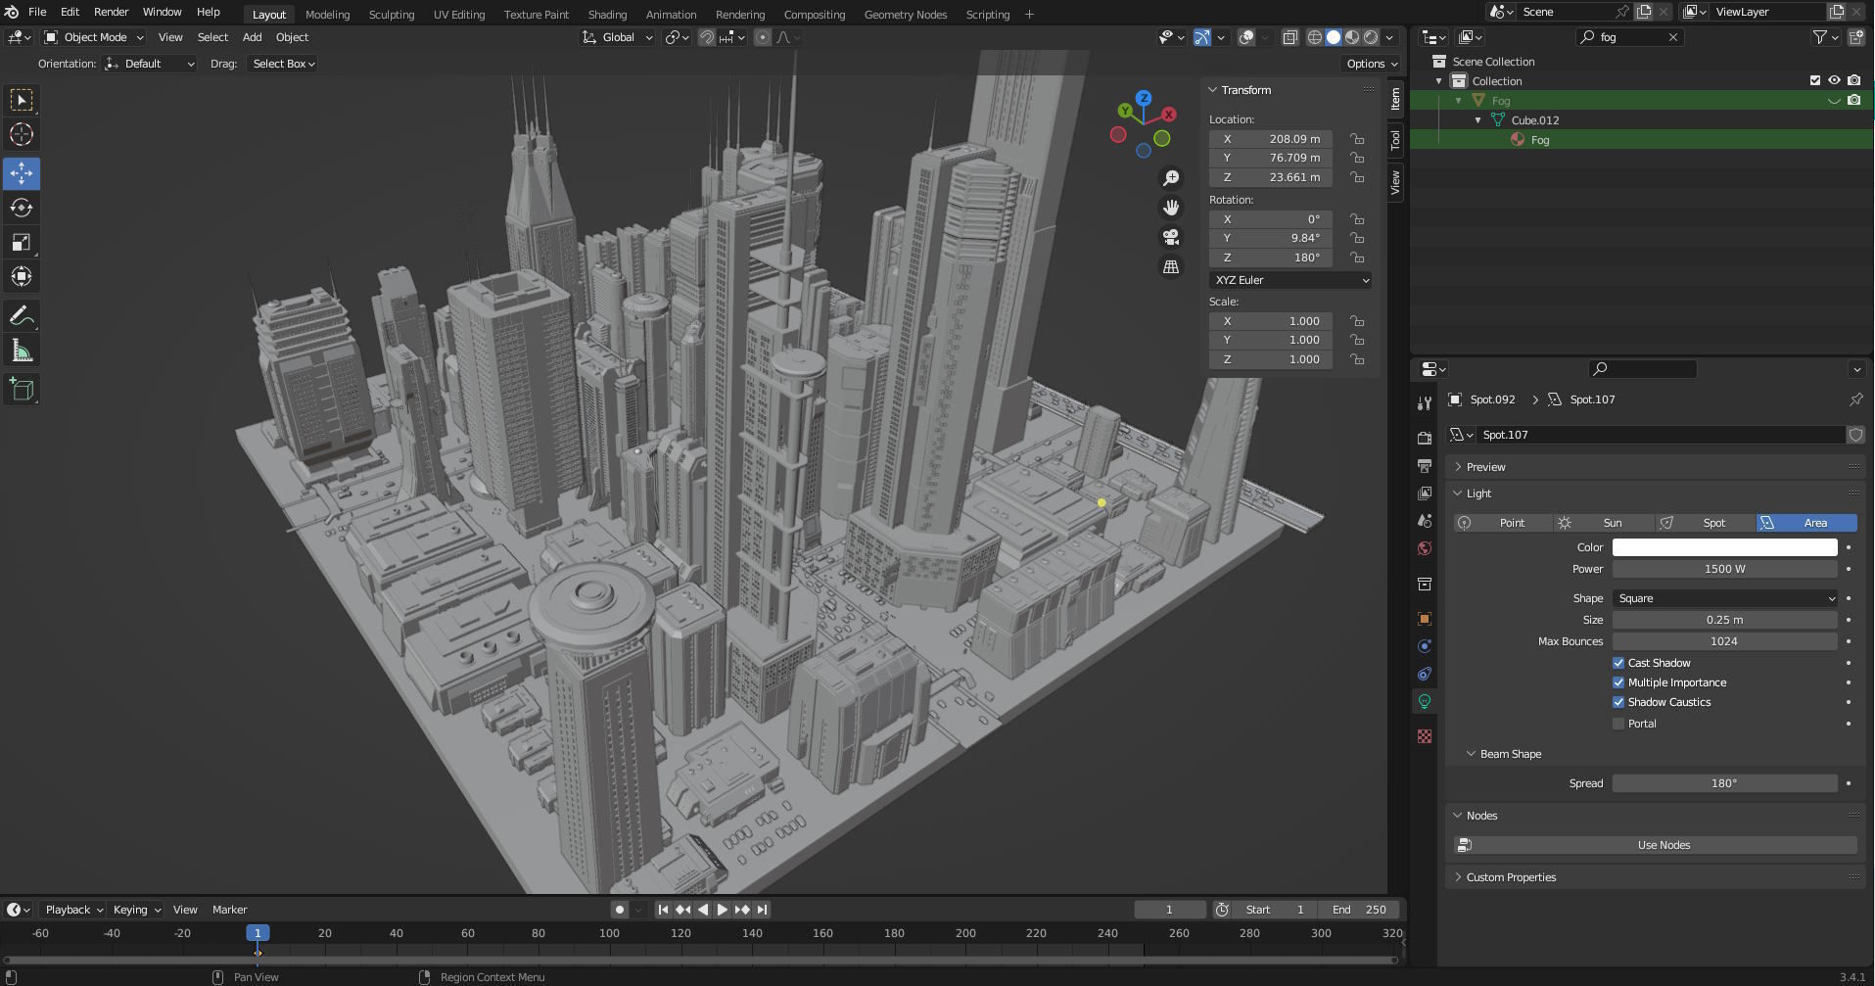Select the Select Box tool in toolbar
The height and width of the screenshot is (986, 1875).
[22, 100]
